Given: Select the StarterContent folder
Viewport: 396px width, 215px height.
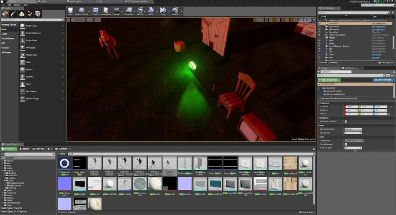Looking at the screenshot, I should [x=14, y=203].
